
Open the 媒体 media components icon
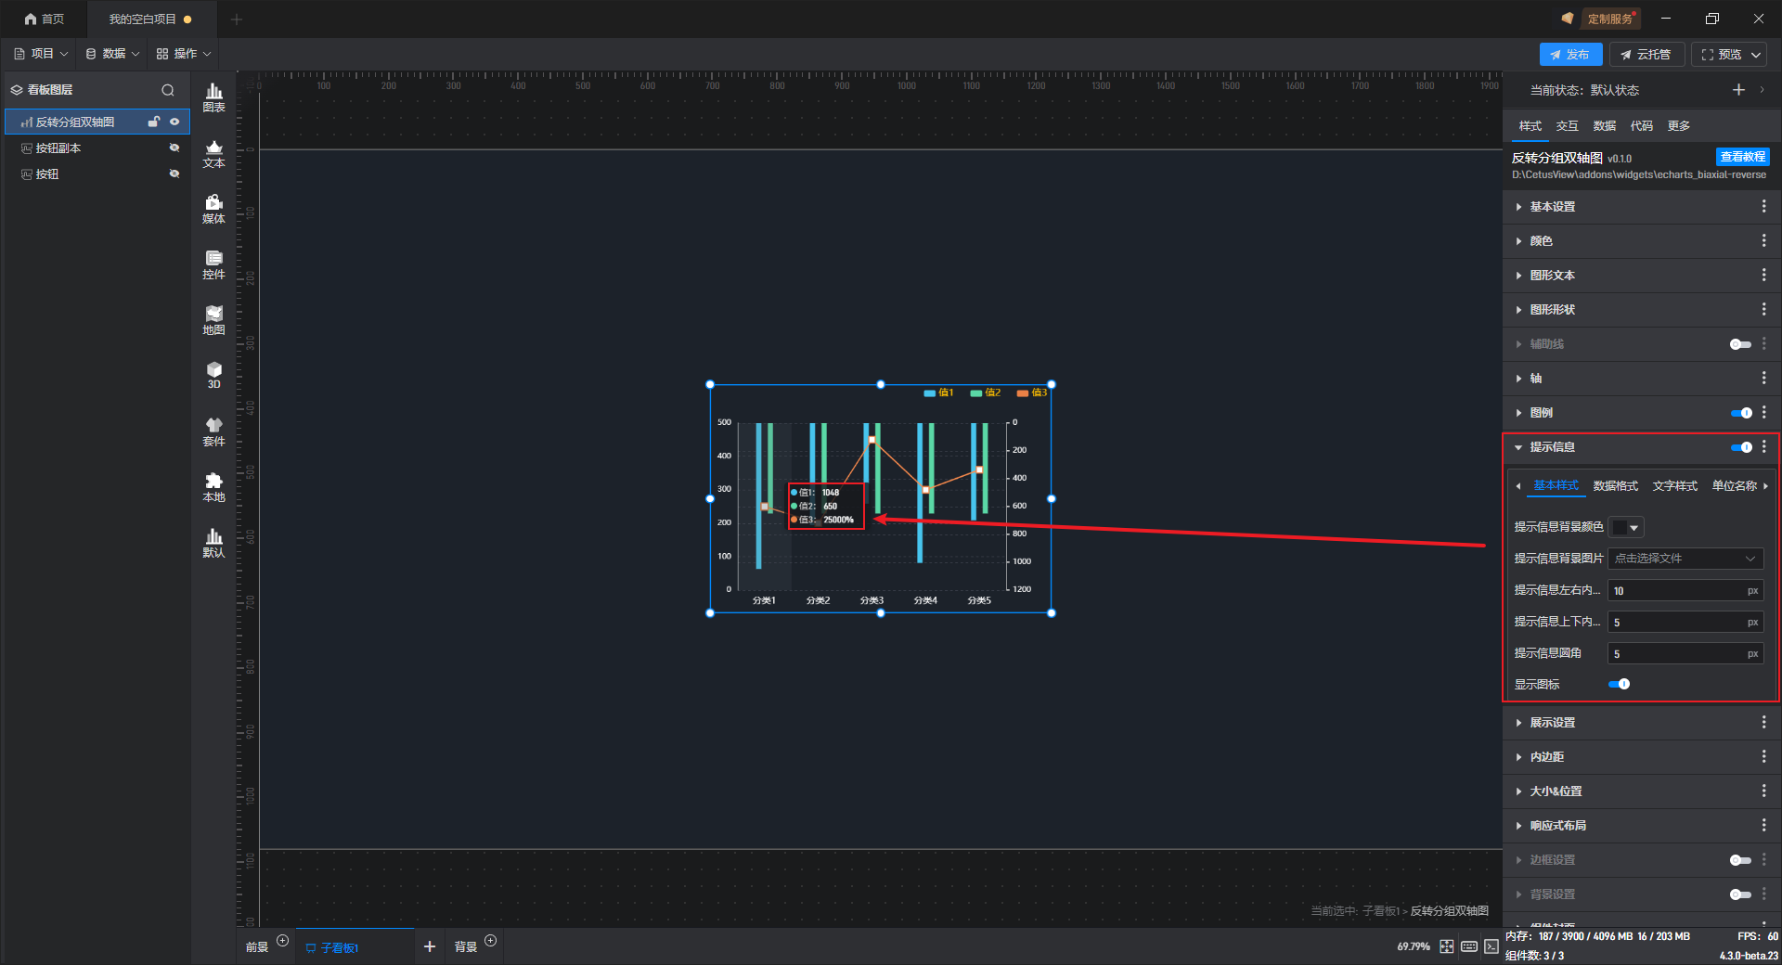(213, 209)
